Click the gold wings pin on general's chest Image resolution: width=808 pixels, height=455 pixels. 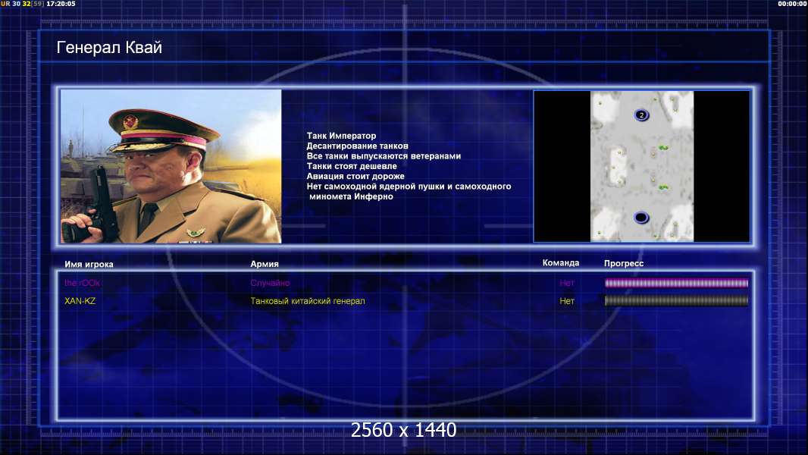click(196, 233)
